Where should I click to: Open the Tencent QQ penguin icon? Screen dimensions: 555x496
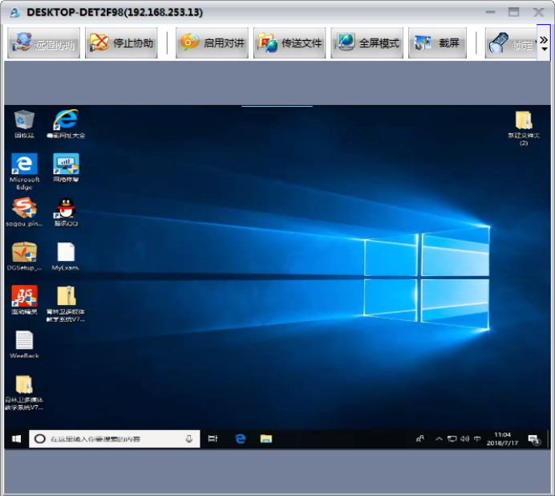click(66, 212)
